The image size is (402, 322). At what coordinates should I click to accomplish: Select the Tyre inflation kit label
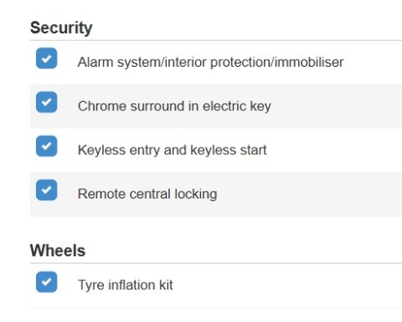(x=126, y=285)
